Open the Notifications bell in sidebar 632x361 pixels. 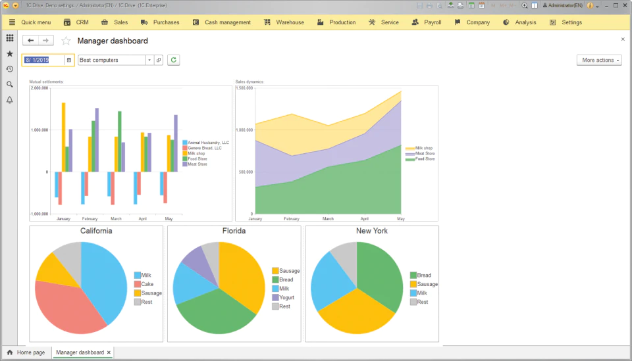[x=10, y=100]
